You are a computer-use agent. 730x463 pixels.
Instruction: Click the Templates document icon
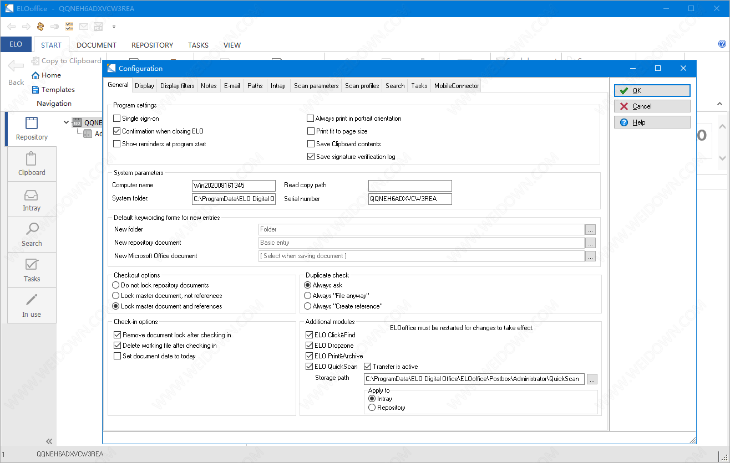[36, 90]
